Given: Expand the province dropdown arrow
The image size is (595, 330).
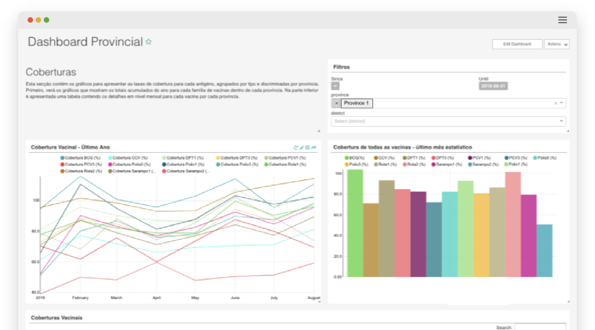Looking at the screenshot, I should click(562, 103).
